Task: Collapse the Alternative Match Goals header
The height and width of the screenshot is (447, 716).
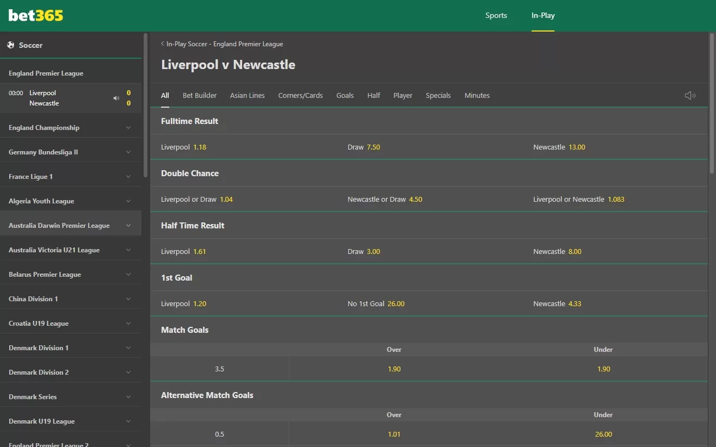Action: [429, 395]
